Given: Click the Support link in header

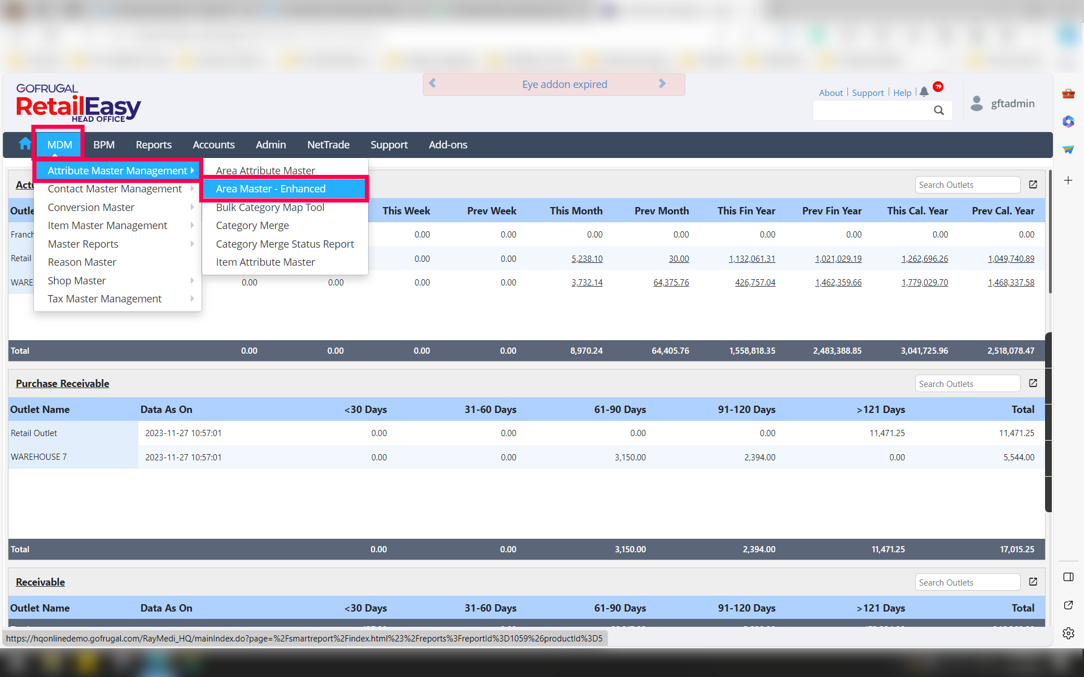Looking at the screenshot, I should 868,93.
